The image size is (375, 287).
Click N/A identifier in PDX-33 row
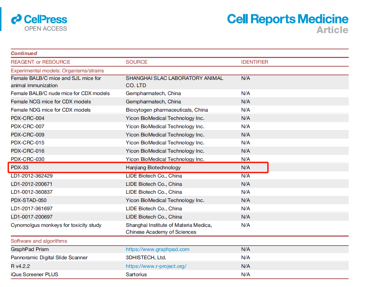pos(246,167)
